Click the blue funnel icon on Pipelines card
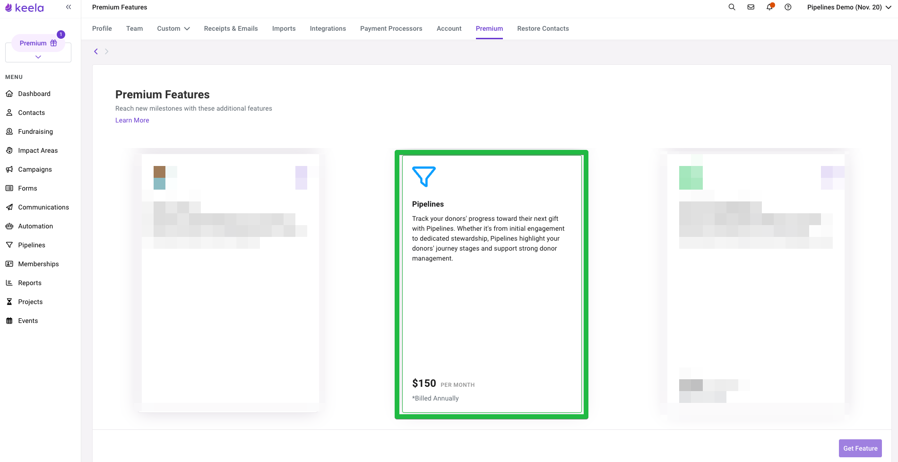The height and width of the screenshot is (462, 898). click(x=424, y=176)
